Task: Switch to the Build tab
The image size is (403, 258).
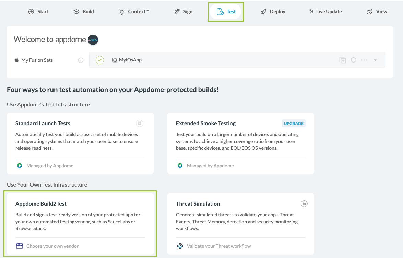Action: (84, 12)
